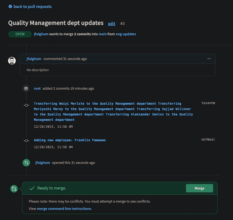The image size is (233, 220).
Task: Click the green pull request opened icon
Action: [26, 163]
